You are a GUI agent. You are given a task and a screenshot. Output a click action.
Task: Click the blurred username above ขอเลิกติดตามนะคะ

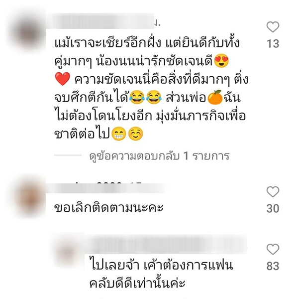coord(105,188)
